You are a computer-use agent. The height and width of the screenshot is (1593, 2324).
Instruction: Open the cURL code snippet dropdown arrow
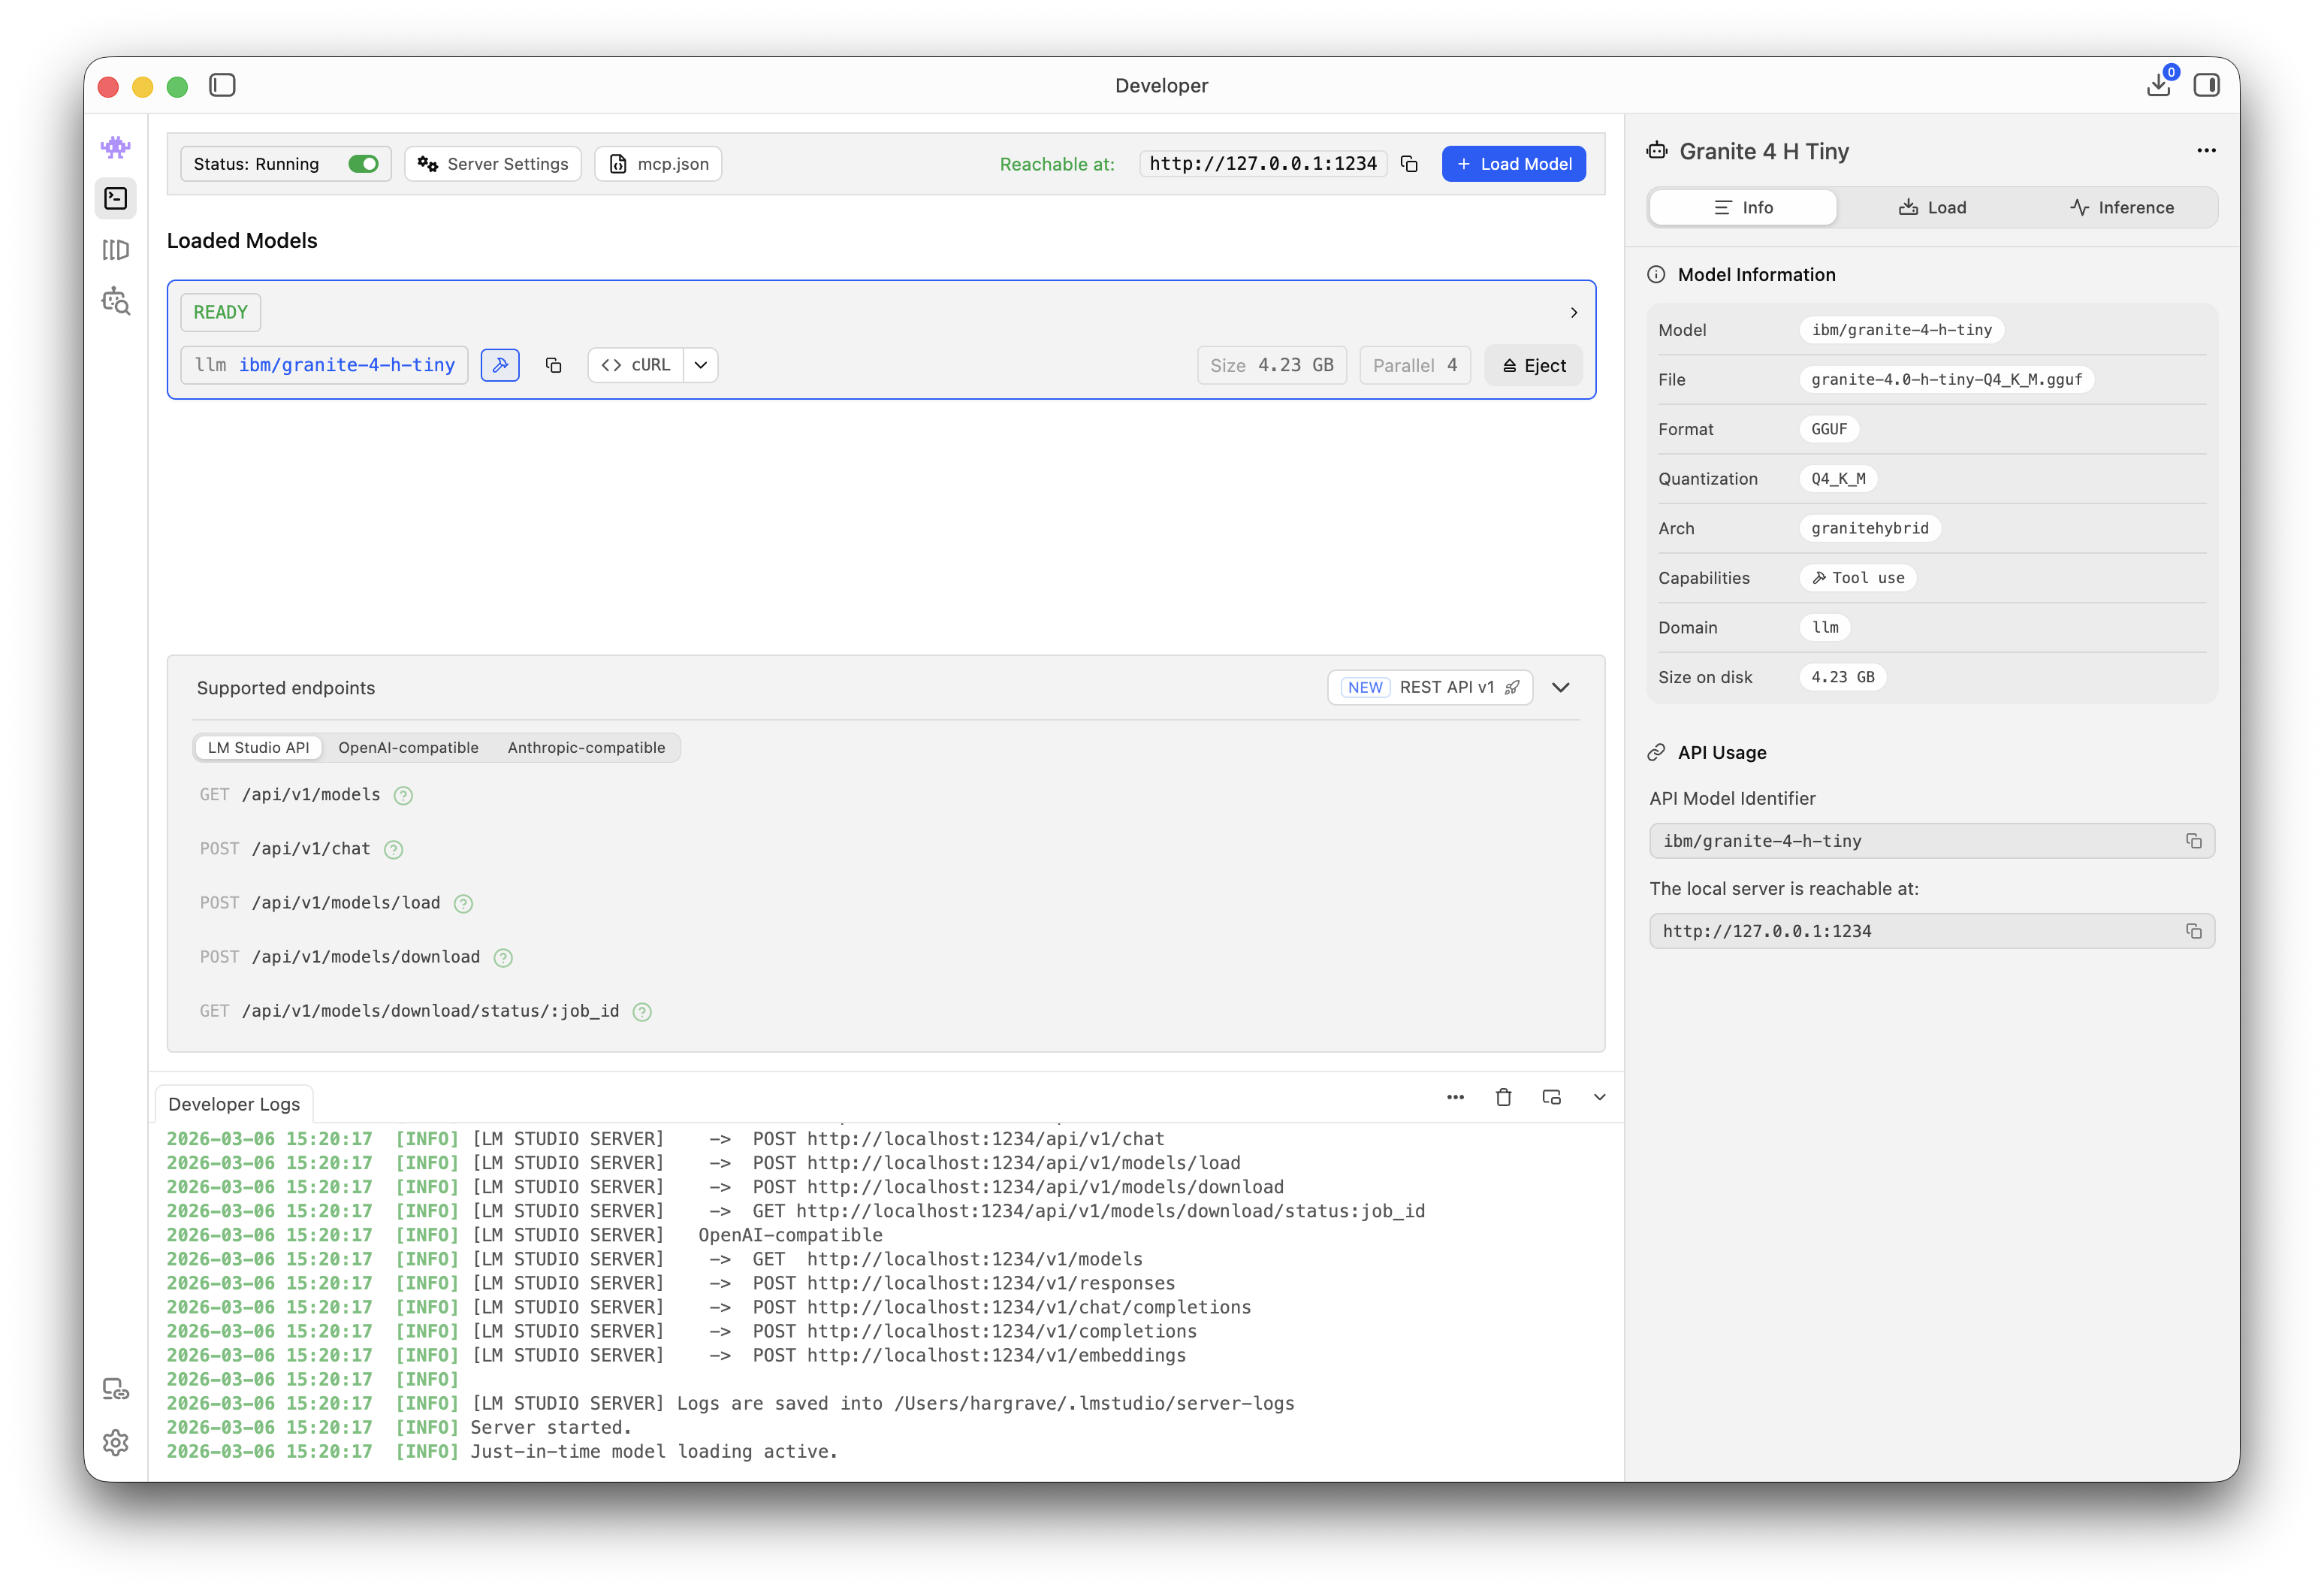701,365
